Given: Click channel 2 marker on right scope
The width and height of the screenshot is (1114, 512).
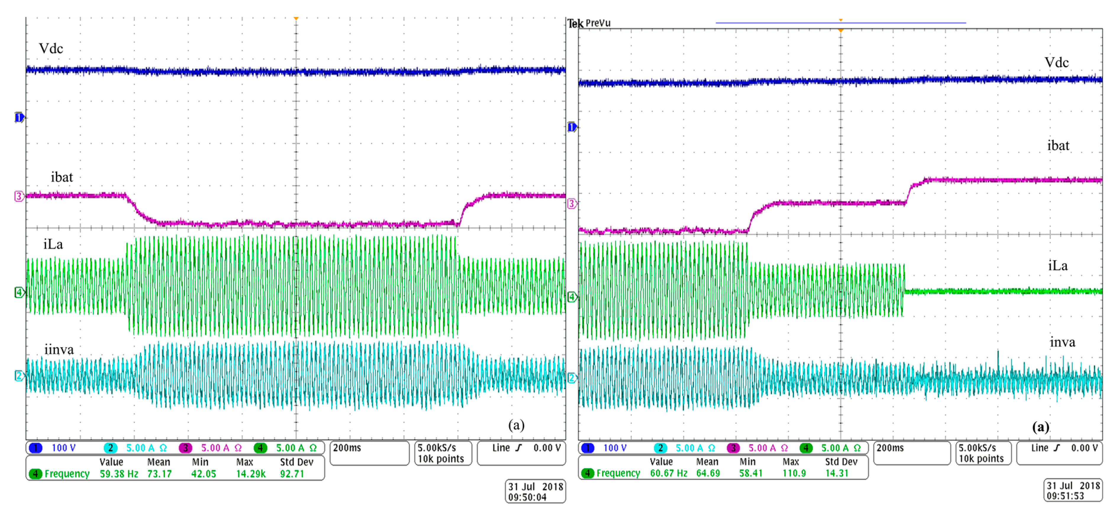Looking at the screenshot, I should tap(571, 378).
